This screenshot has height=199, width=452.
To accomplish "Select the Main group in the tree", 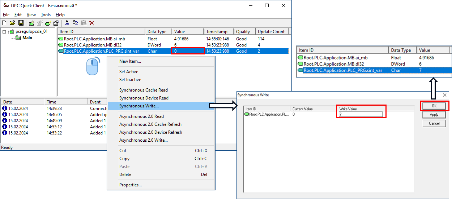I will [27, 38].
